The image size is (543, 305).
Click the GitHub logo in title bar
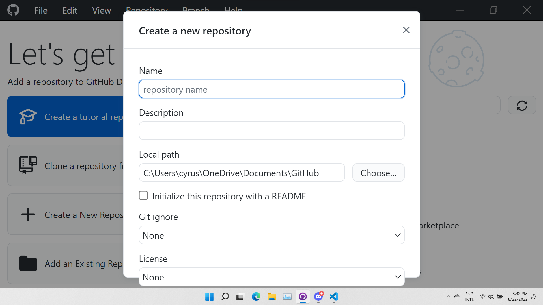click(x=13, y=10)
